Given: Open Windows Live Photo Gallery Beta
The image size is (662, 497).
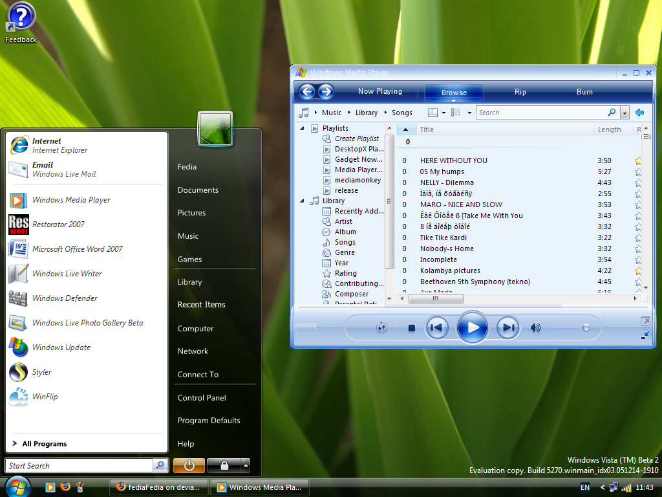Looking at the screenshot, I should click(x=87, y=323).
